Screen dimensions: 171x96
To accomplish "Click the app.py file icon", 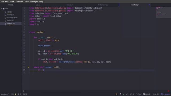I will click(x=6, y=12).
